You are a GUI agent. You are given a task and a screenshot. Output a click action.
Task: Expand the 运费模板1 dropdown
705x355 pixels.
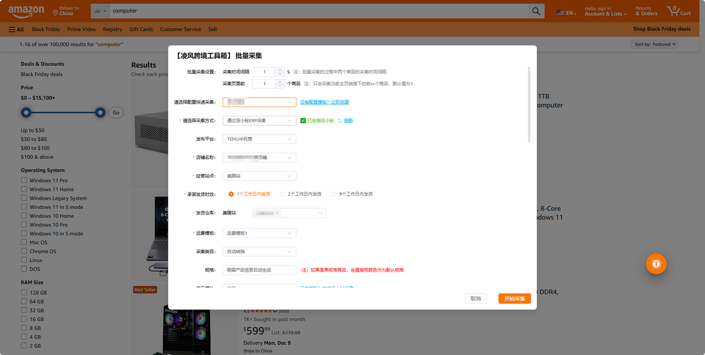(x=259, y=233)
